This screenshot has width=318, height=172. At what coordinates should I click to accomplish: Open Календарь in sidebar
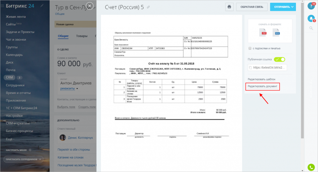point(14,55)
